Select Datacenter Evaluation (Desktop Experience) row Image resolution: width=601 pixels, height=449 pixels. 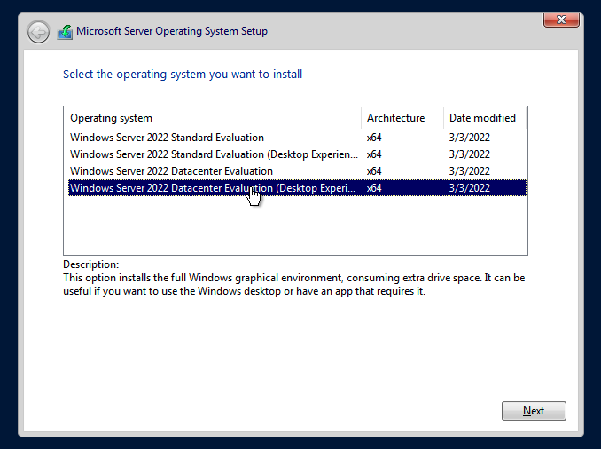(x=297, y=188)
